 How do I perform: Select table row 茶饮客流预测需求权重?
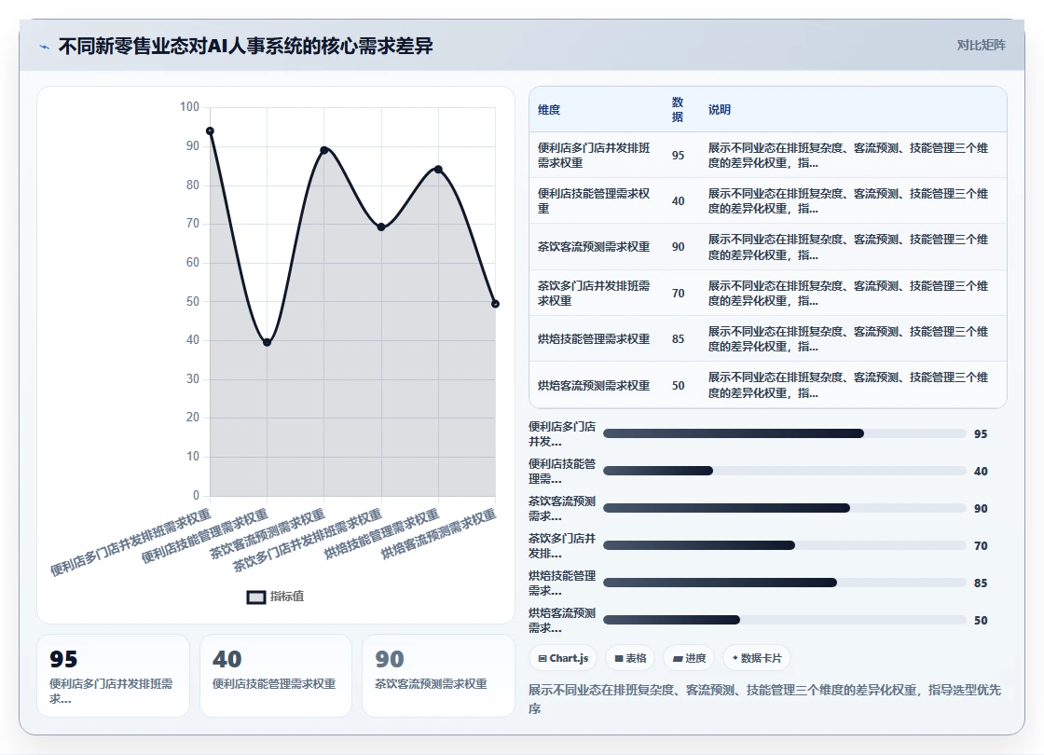pyautogui.click(x=768, y=247)
